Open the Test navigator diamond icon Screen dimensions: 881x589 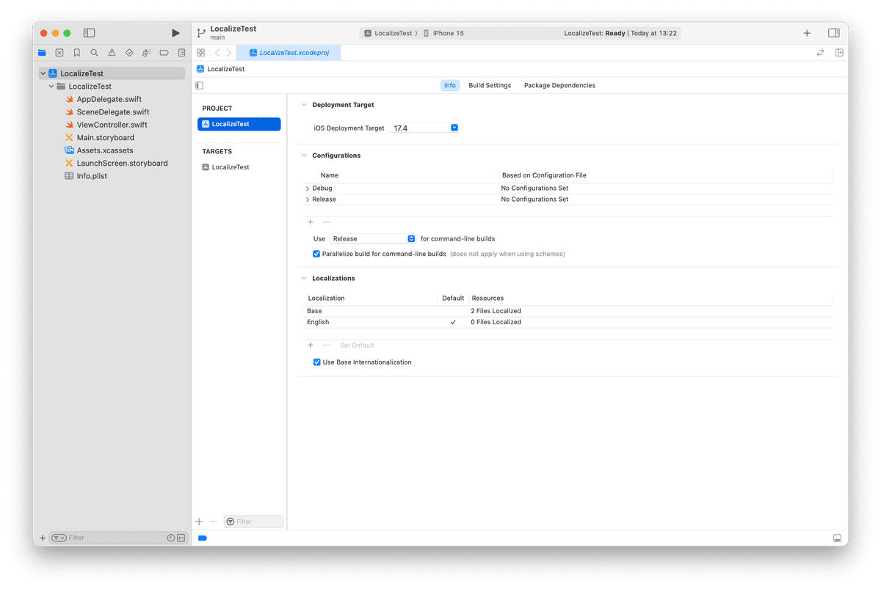(x=129, y=53)
